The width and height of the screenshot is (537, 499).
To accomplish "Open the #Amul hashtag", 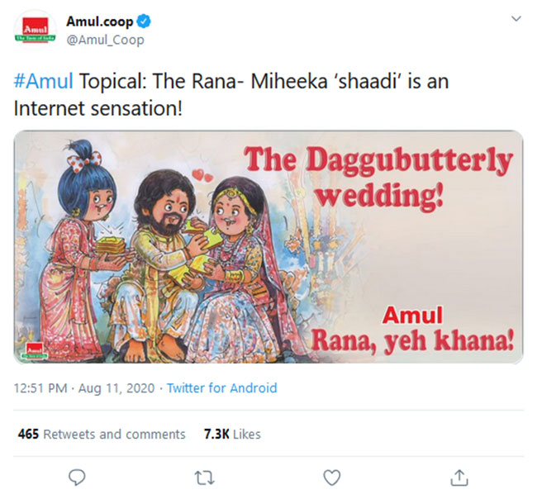I will (x=43, y=83).
